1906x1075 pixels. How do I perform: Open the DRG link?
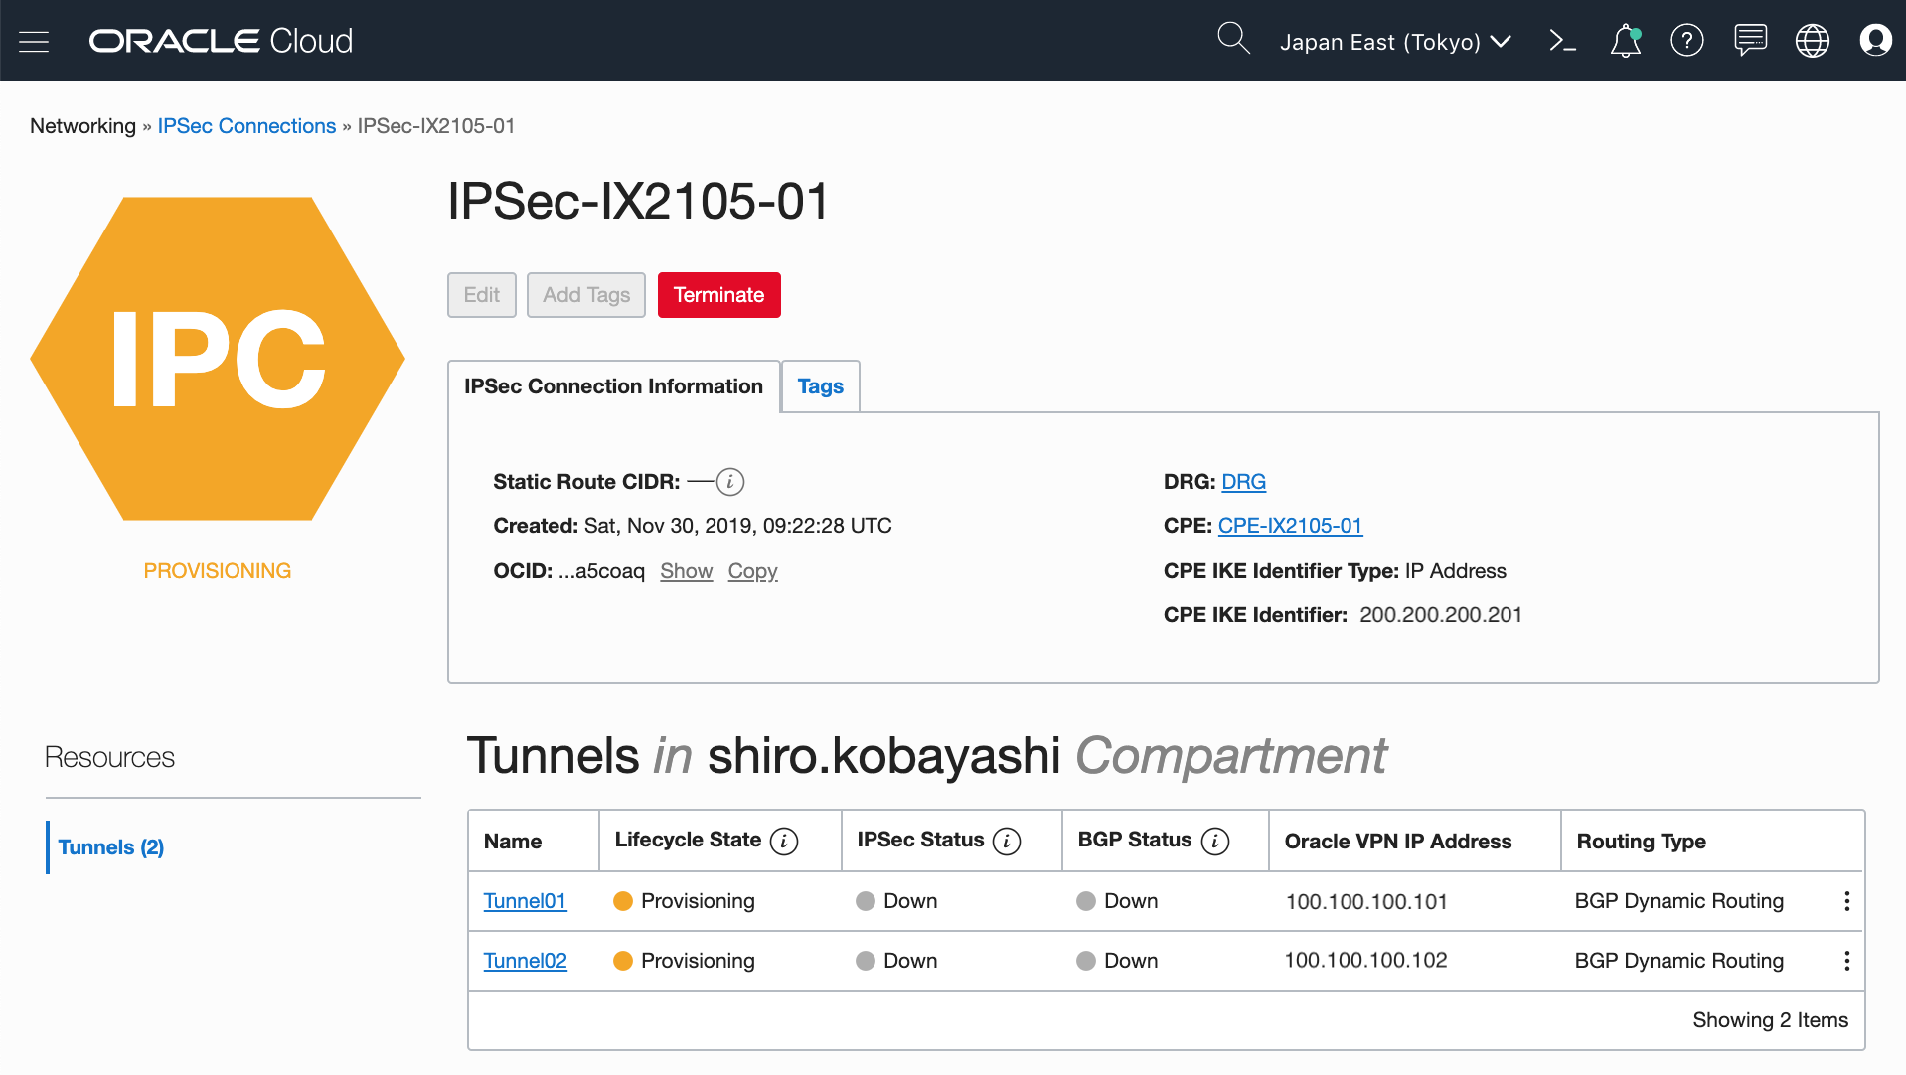[x=1243, y=482]
